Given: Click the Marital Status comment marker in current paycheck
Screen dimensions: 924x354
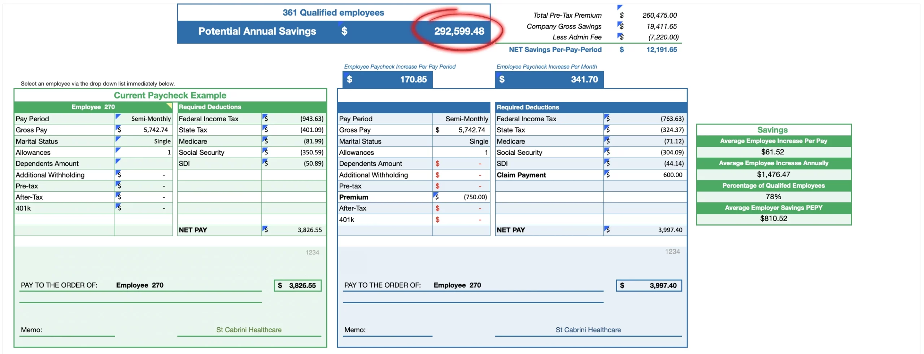Looking at the screenshot, I should [118, 139].
